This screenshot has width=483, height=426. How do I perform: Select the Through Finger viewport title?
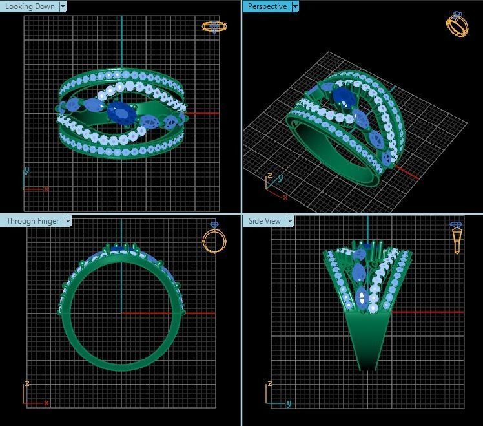33,221
